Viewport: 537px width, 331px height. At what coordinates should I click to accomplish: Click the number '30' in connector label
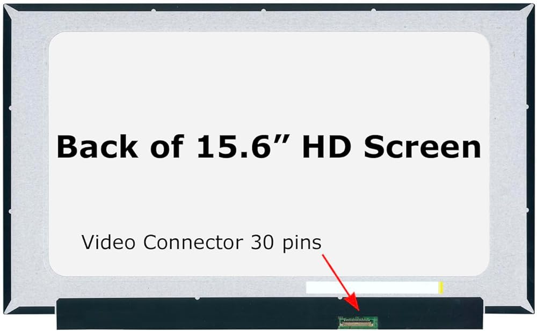[263, 242]
